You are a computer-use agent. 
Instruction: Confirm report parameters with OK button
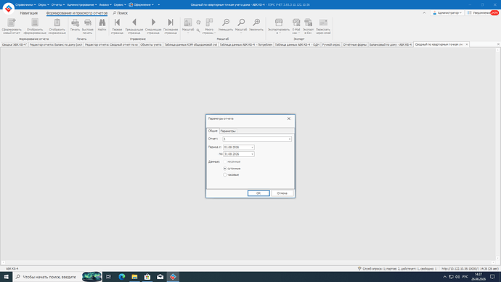[258, 193]
